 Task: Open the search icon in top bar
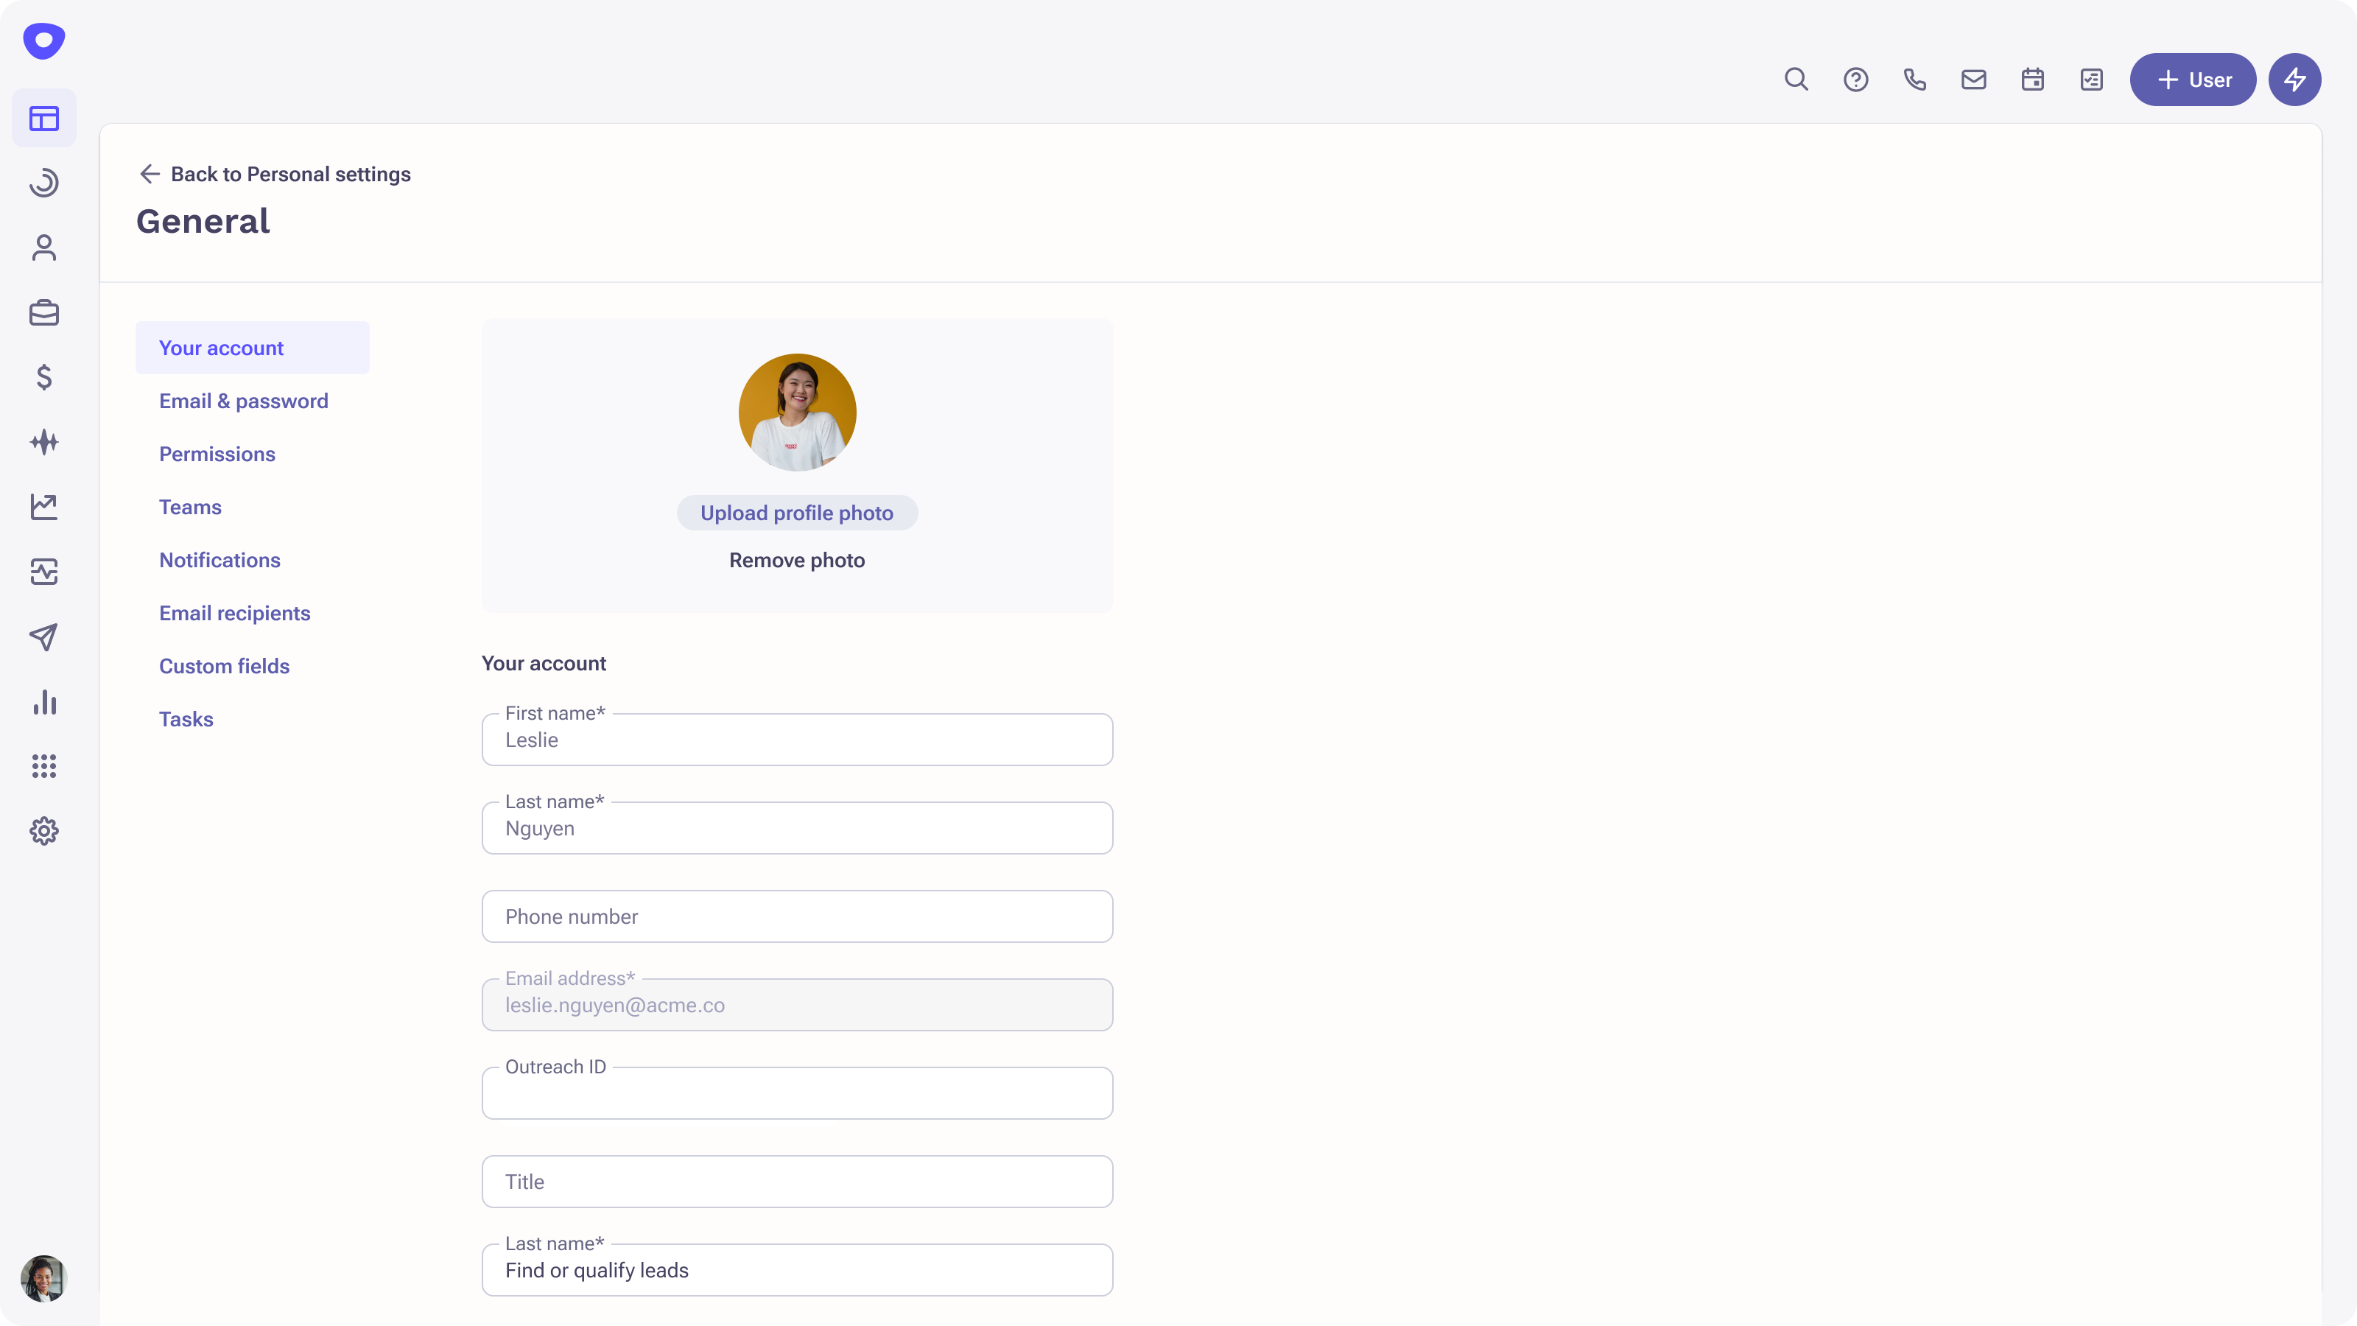point(1796,80)
